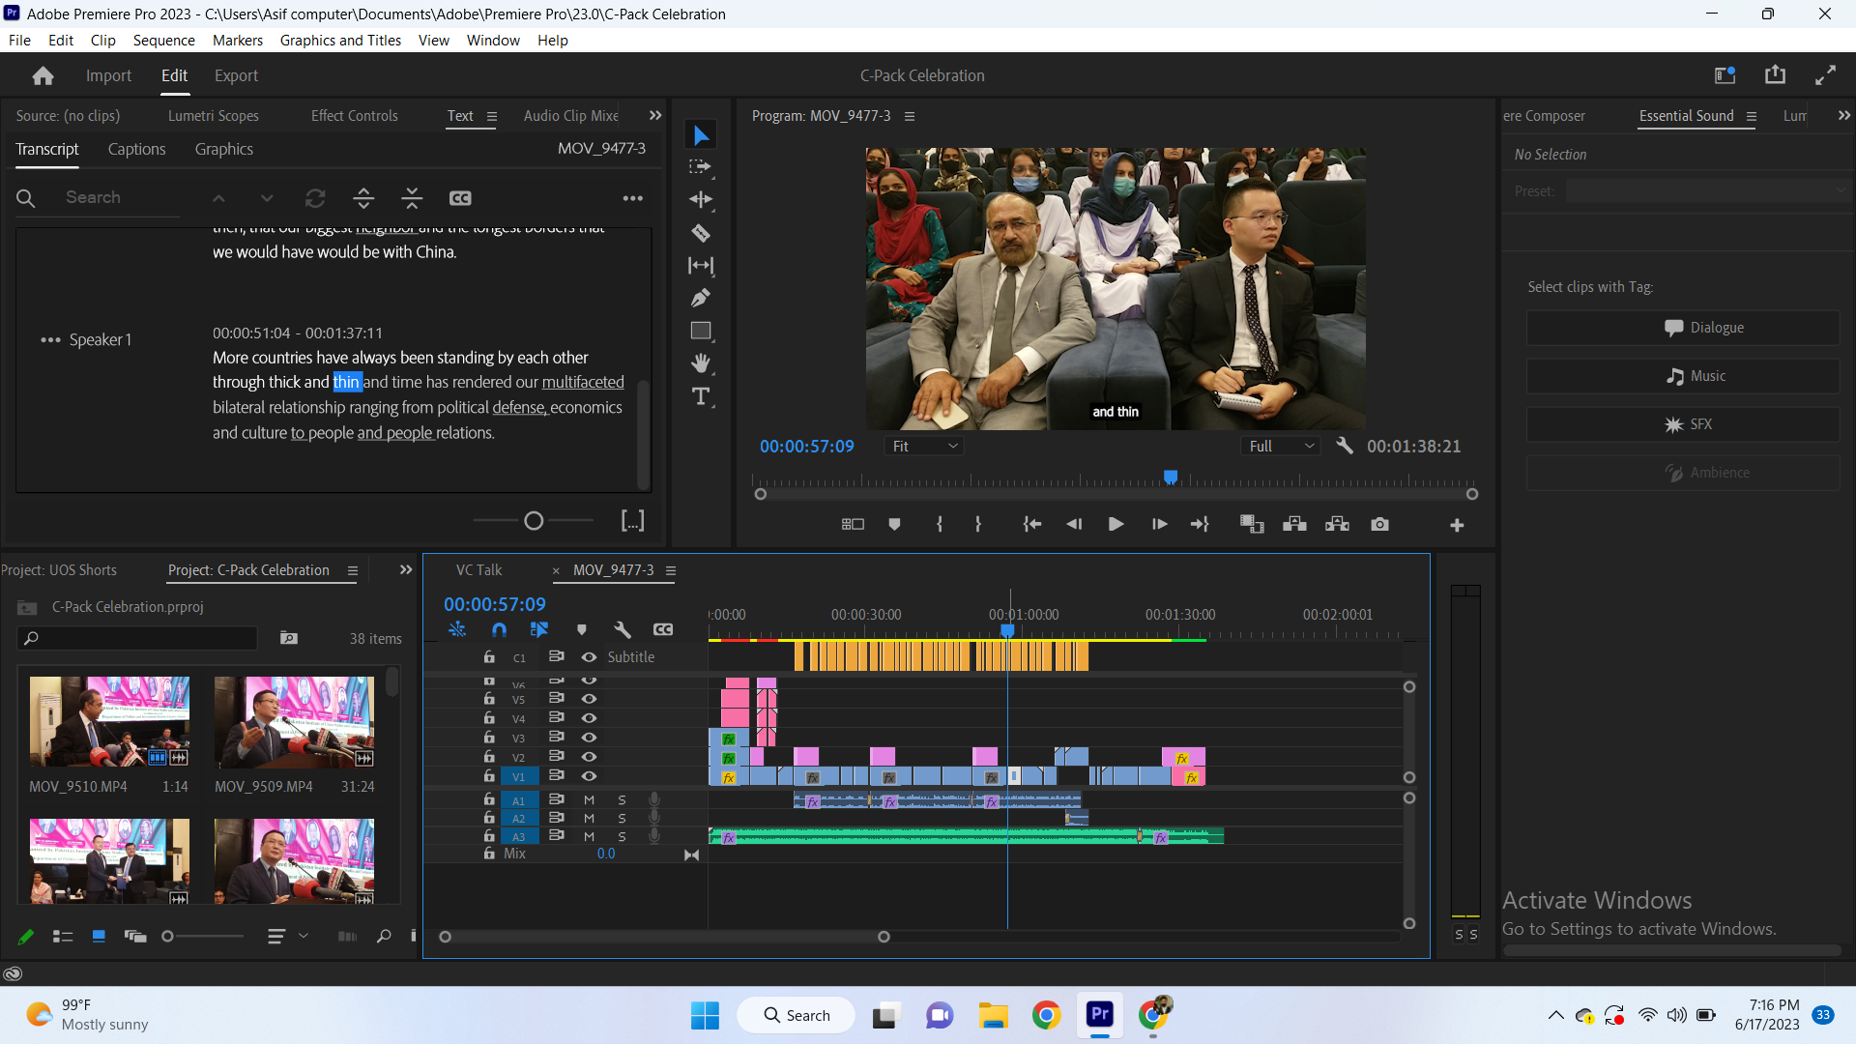Open the VC Talk sequence tab

pos(478,569)
